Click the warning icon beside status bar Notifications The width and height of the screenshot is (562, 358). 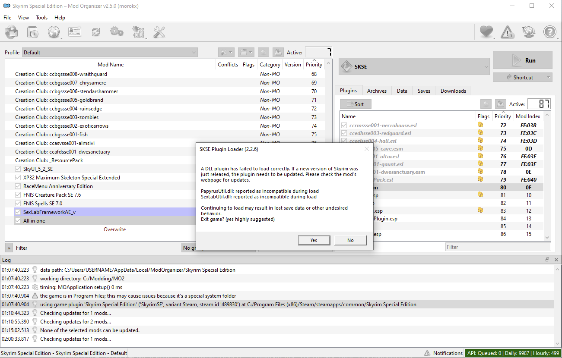tap(427, 353)
